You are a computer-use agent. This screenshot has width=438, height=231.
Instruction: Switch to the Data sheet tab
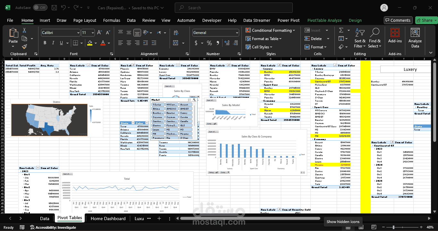pos(45,219)
